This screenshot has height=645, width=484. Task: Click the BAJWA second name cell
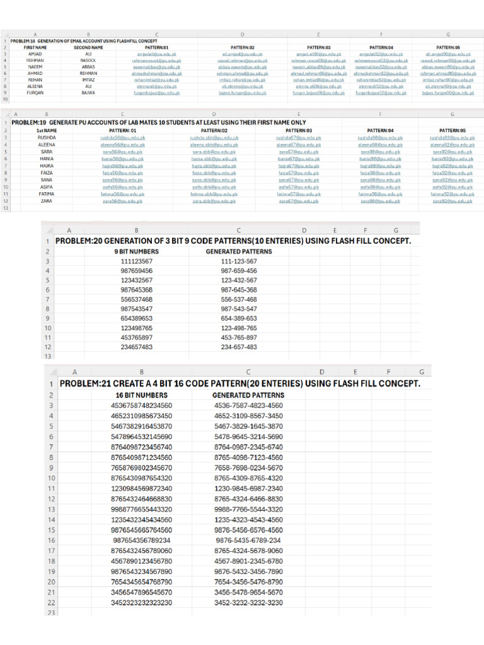[x=88, y=93]
